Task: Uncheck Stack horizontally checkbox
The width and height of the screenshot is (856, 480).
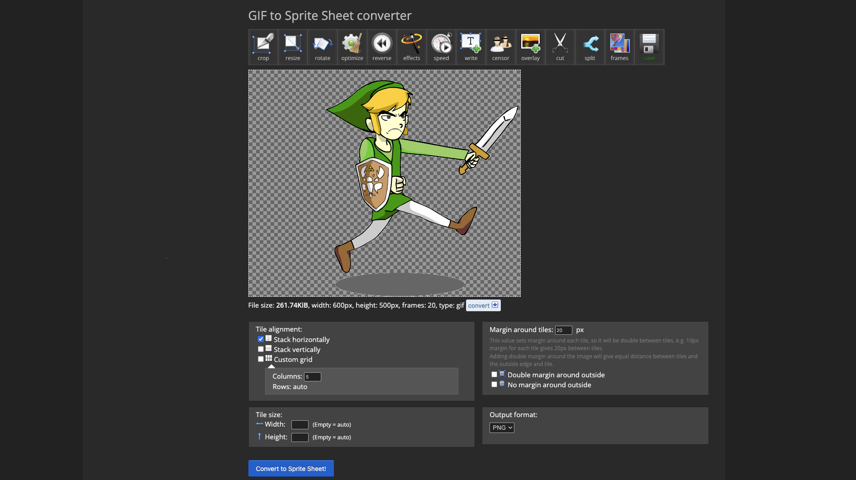Action: tap(261, 339)
